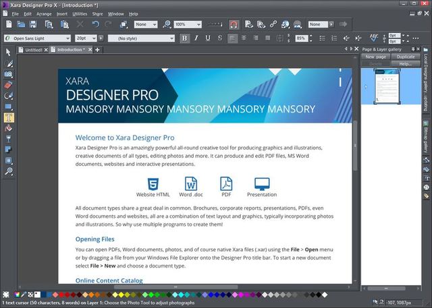
Task: Open the Edit menu
Action: pyautogui.click(x=28, y=14)
